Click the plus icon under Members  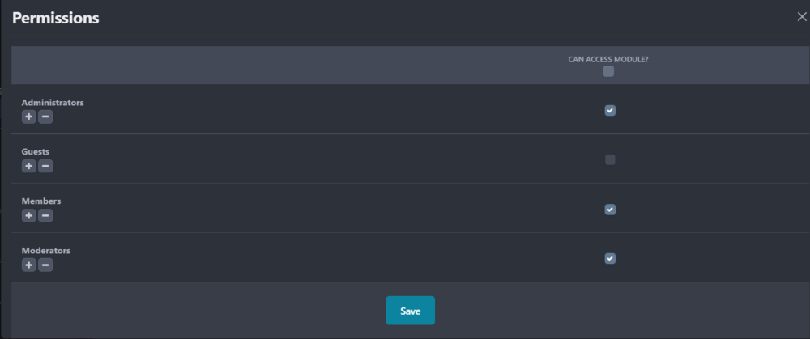(28, 216)
